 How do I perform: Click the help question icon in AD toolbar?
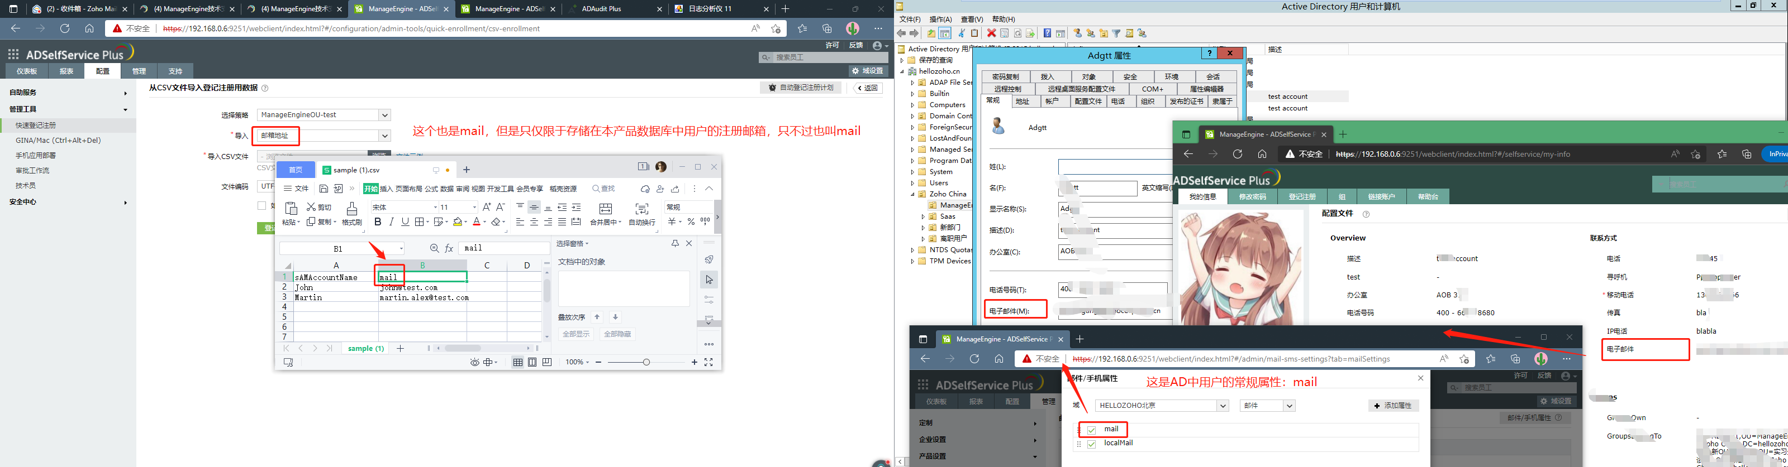(x=1048, y=33)
